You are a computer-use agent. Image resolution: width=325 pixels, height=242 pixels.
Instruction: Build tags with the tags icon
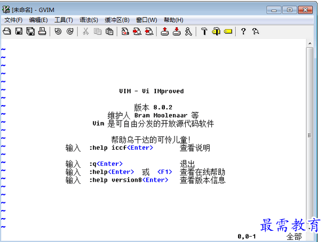pyautogui.click(x=216, y=31)
